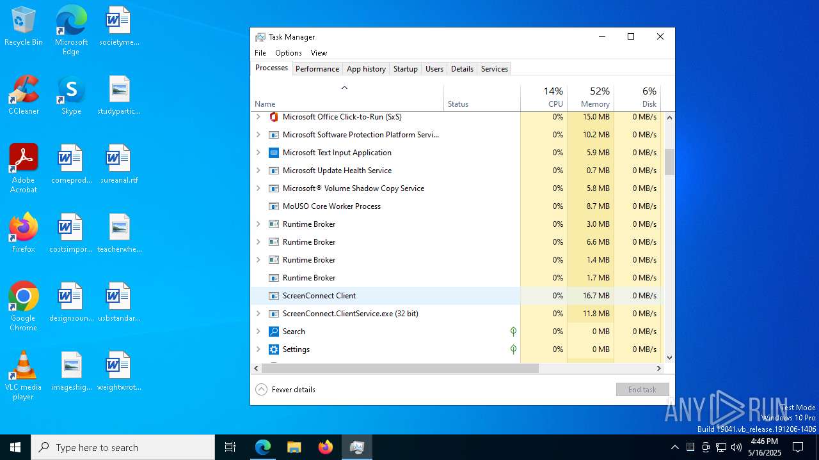819x460 pixels.
Task: Open the View menu
Action: click(319, 53)
